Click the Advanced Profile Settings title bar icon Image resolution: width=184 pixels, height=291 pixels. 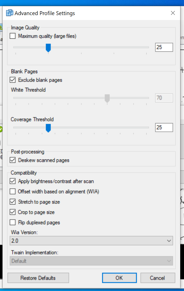9,13
